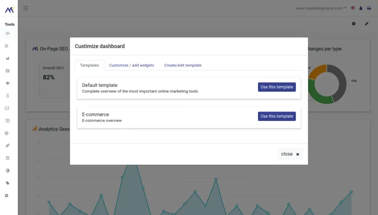Open the bar chart icon in sidebar
The width and height of the screenshot is (378, 215).
(8, 58)
